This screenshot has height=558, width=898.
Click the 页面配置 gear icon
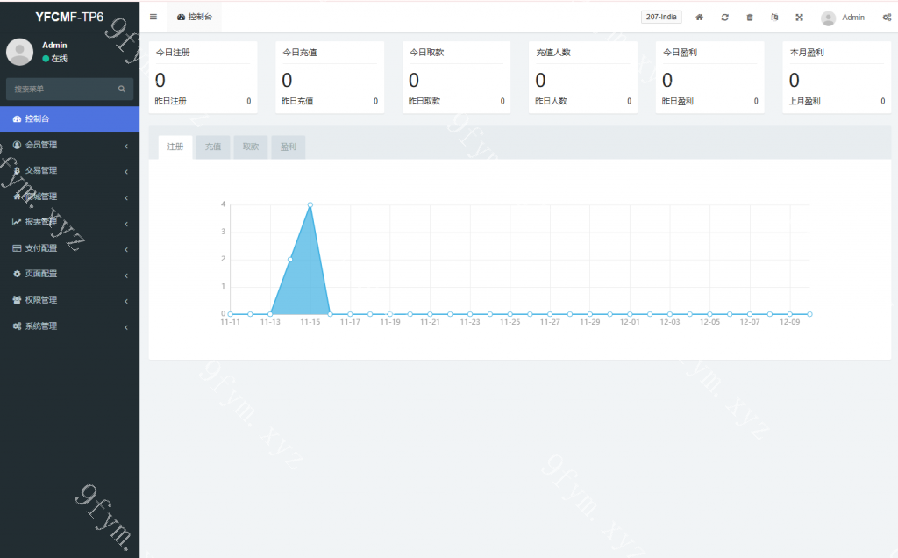[x=17, y=274]
